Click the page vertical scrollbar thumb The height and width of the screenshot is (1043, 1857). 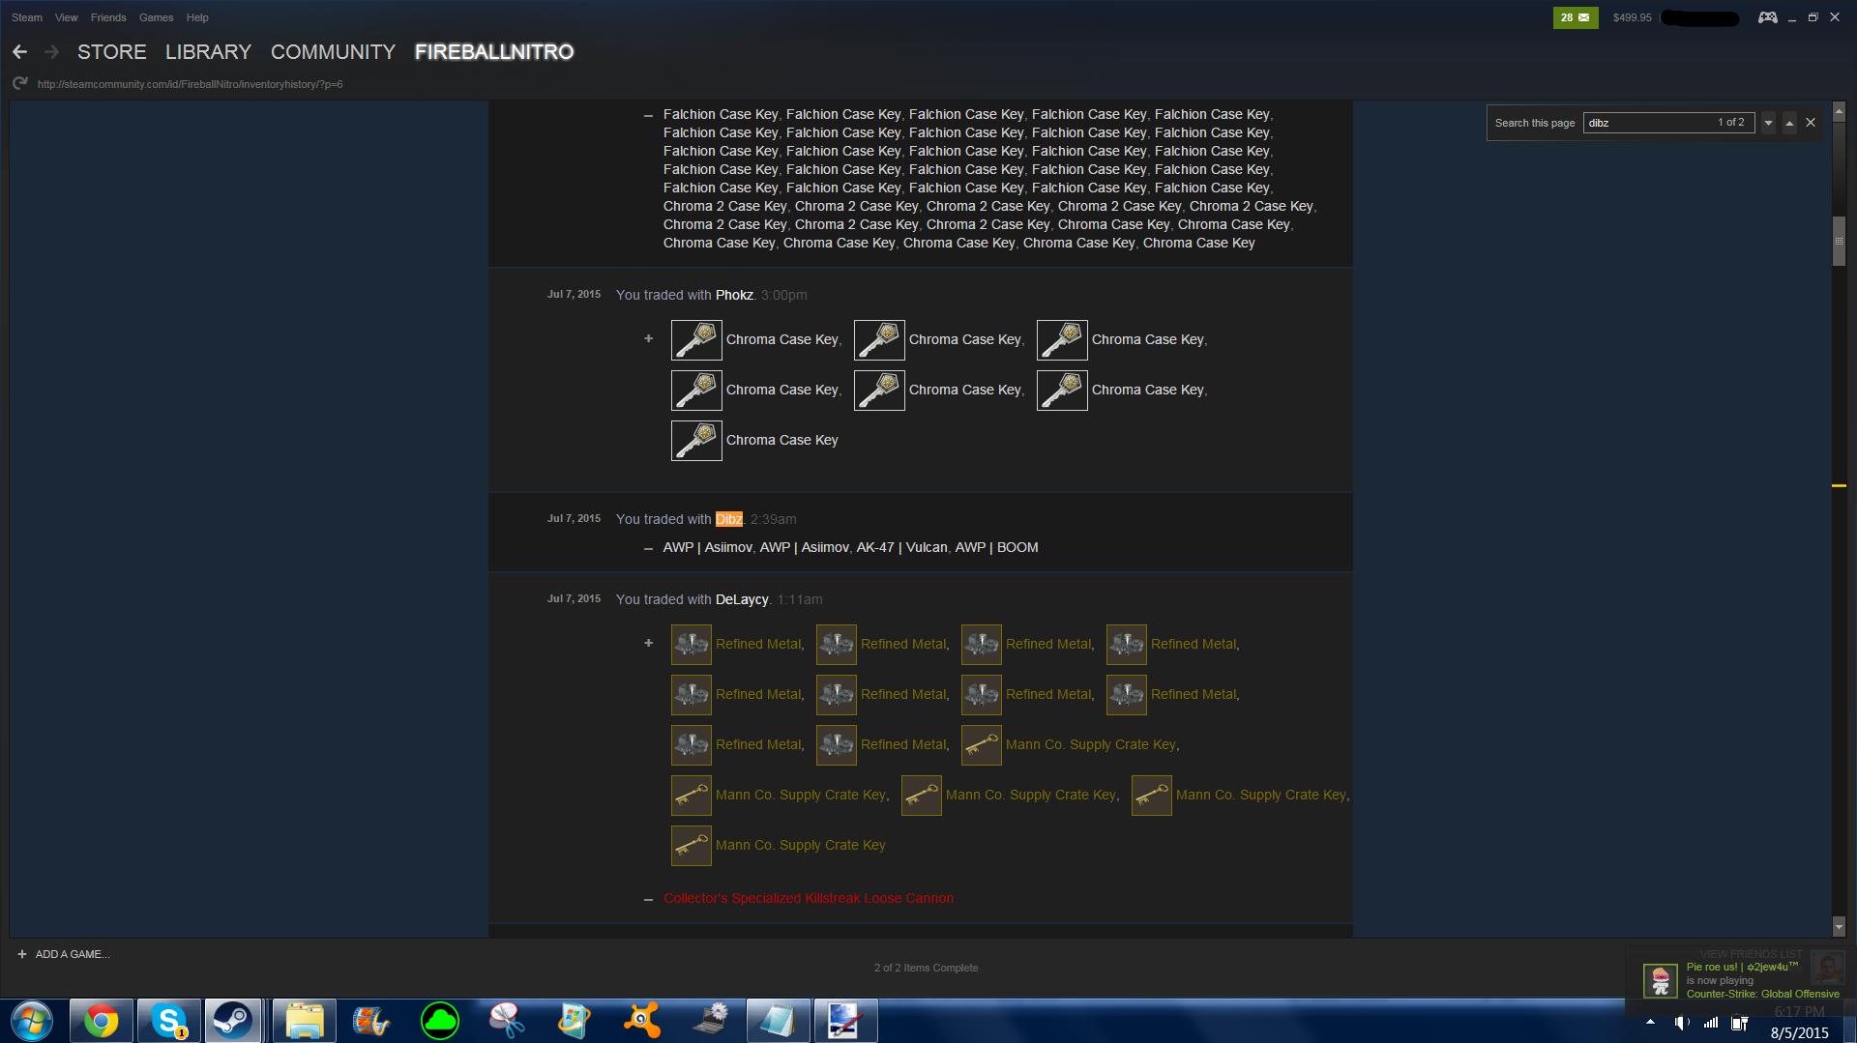tap(1839, 241)
